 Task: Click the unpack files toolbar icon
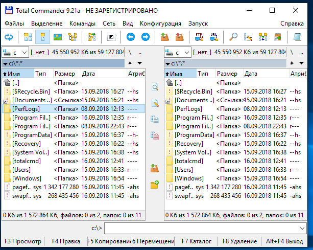(x=179, y=37)
